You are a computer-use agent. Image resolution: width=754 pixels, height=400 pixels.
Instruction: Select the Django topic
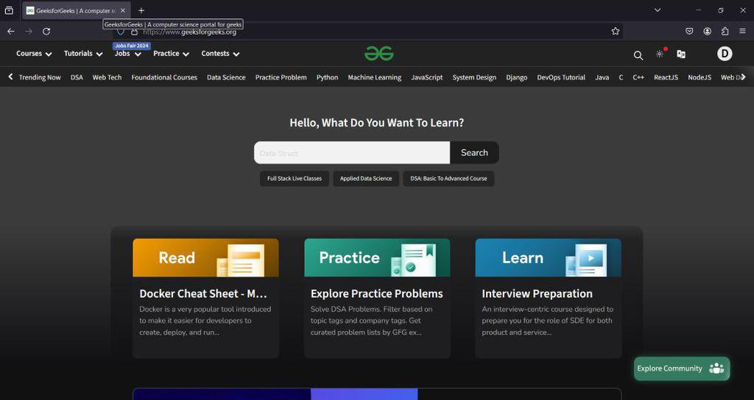coord(516,77)
